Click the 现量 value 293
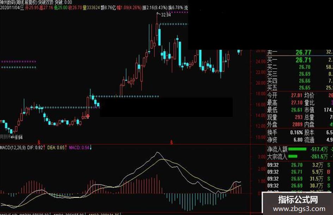The image size is (333, 215). click(298, 117)
